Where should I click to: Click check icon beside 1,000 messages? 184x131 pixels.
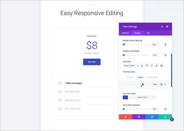point(60,83)
